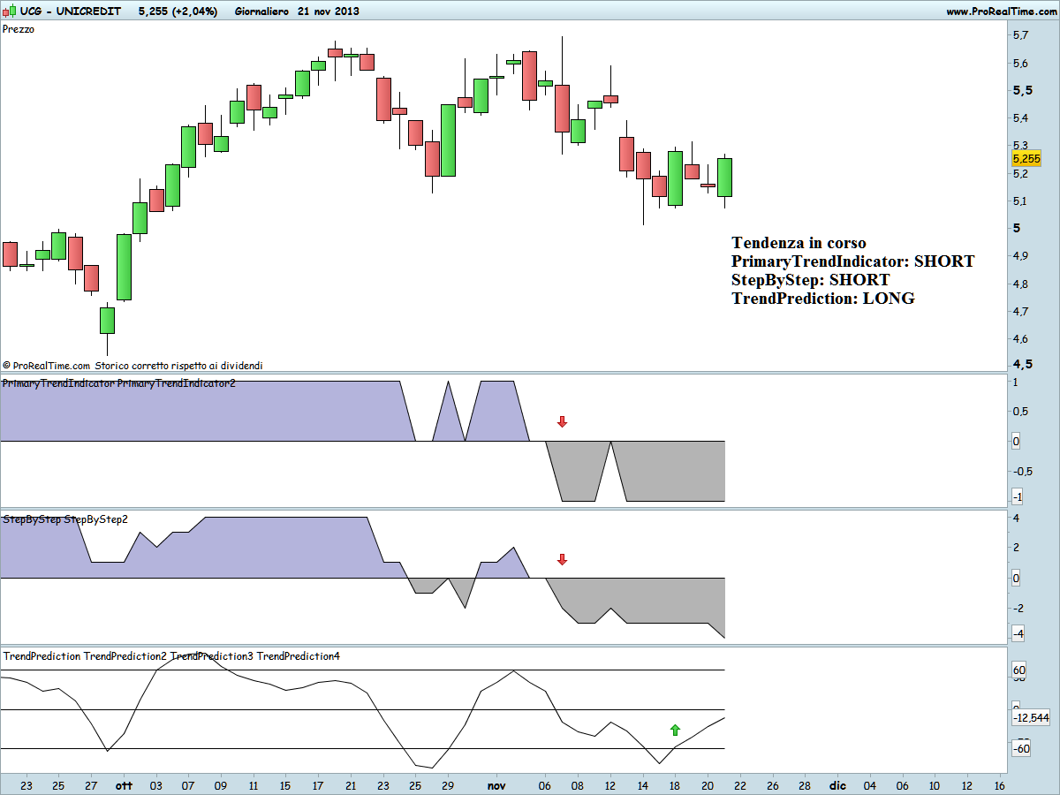
Task: Select the StepByStep StepByStep2 panel label
Action: click(x=65, y=519)
